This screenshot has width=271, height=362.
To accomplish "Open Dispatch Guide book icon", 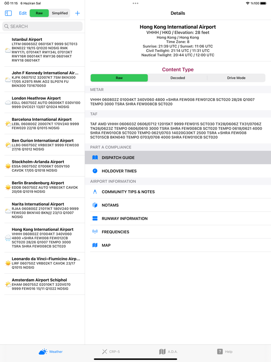I will (x=95, y=157).
